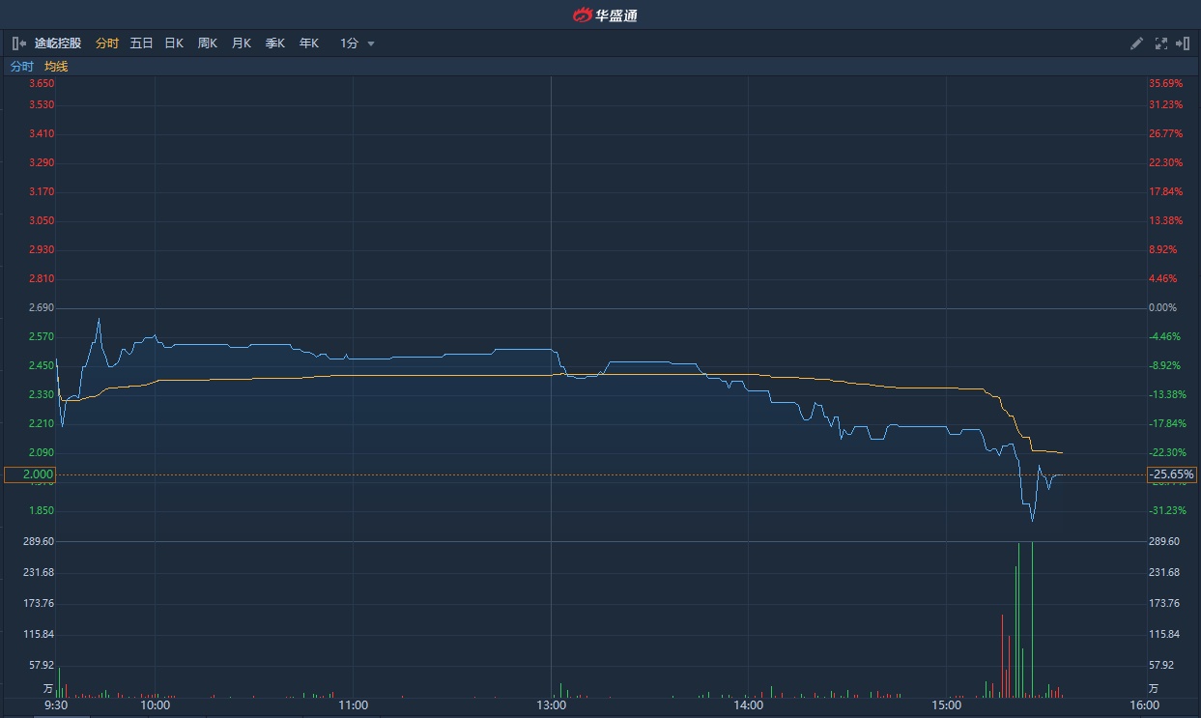Screen dimensions: 1201x718
Task: Click the -31.23% bottom percentage label
Action: [1165, 510]
